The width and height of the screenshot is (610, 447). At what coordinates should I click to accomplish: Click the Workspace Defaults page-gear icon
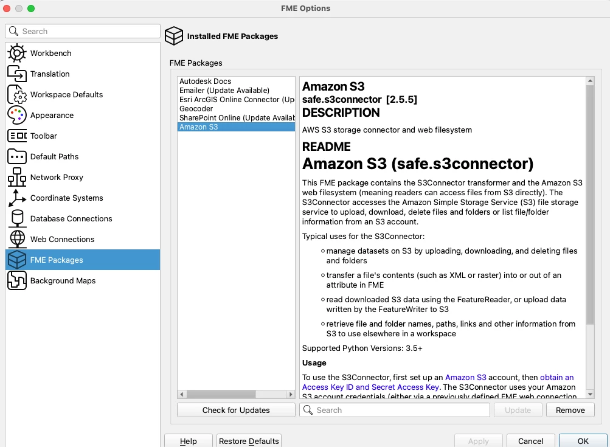[17, 94]
